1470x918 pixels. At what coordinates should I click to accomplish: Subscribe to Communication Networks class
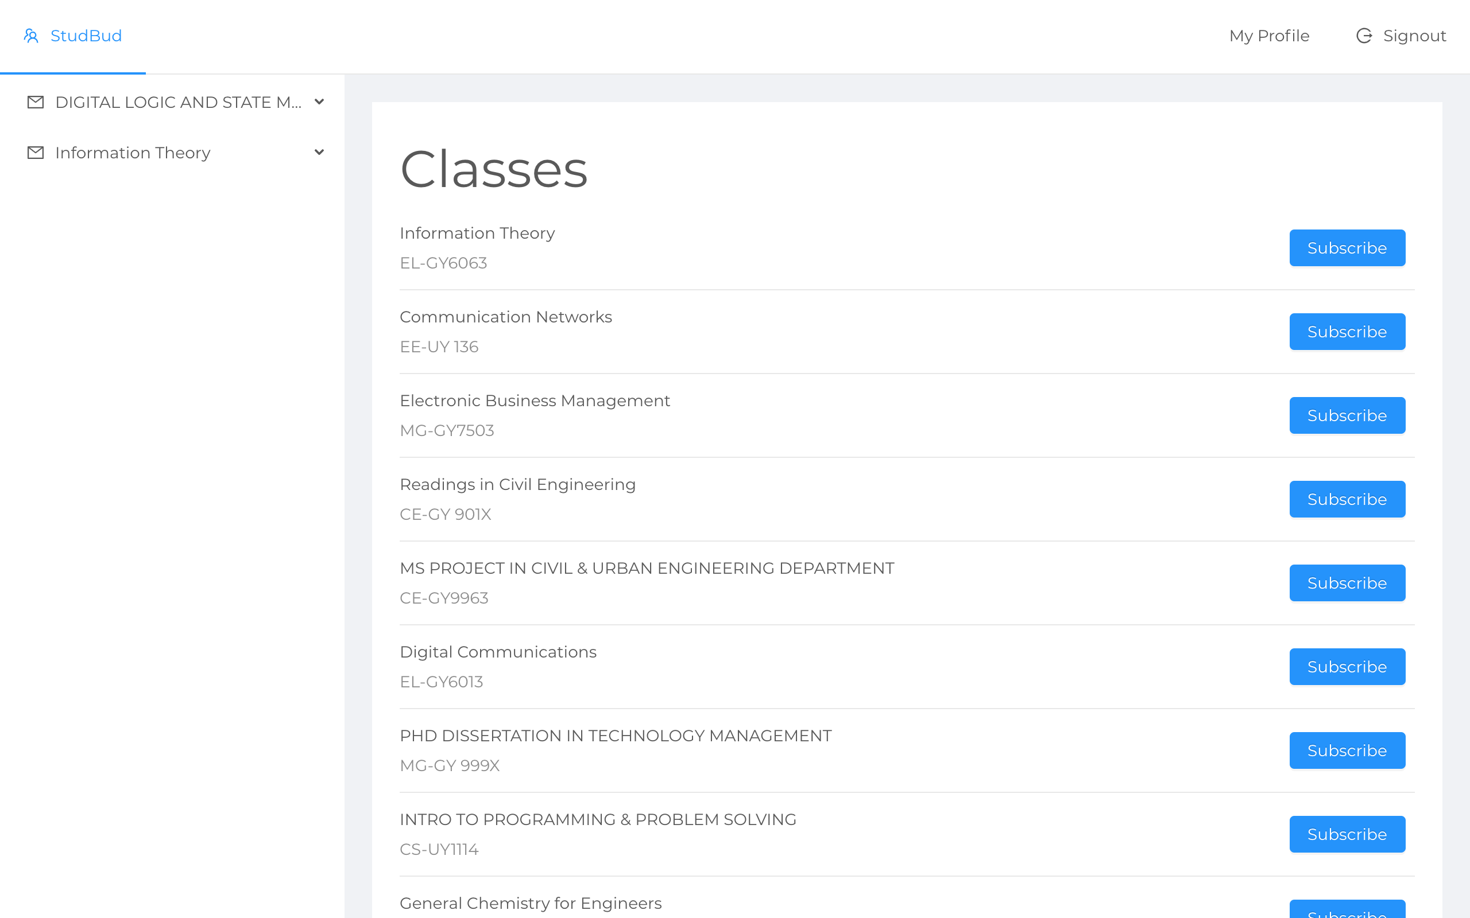1347,332
